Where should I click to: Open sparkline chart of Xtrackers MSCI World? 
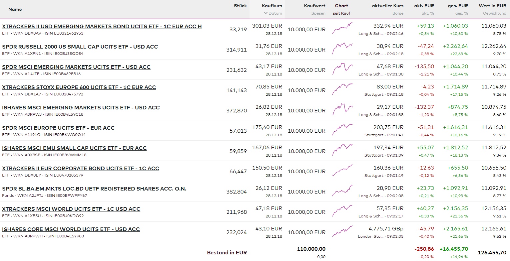coord(342,211)
